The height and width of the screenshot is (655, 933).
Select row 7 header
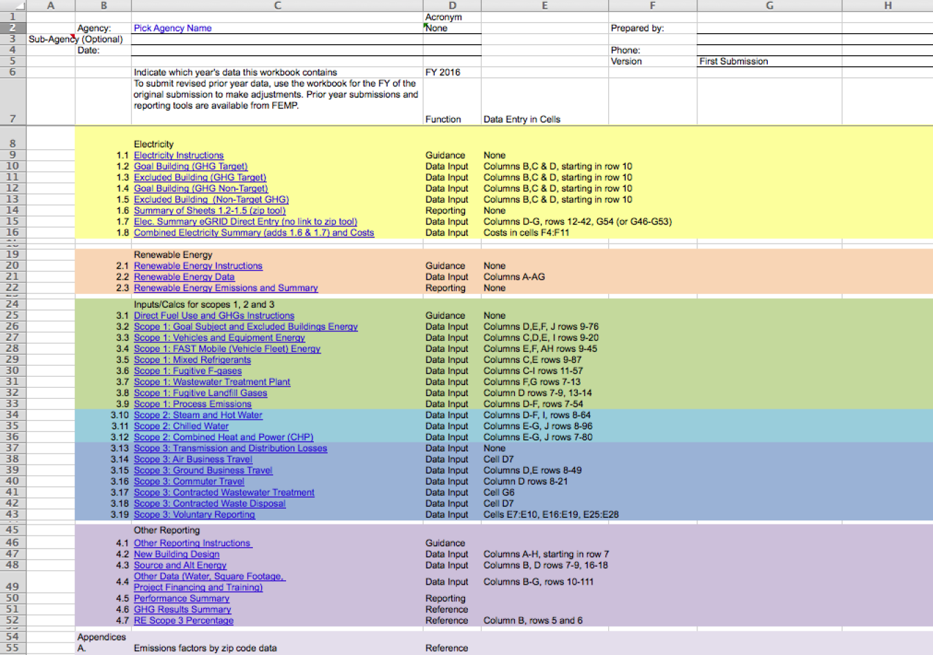[12, 119]
